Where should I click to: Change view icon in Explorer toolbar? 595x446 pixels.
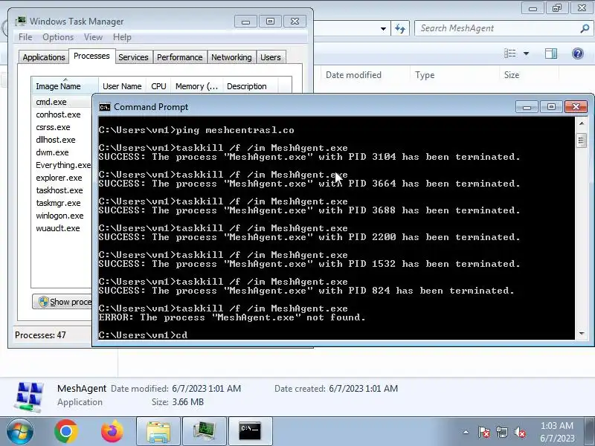click(x=510, y=54)
